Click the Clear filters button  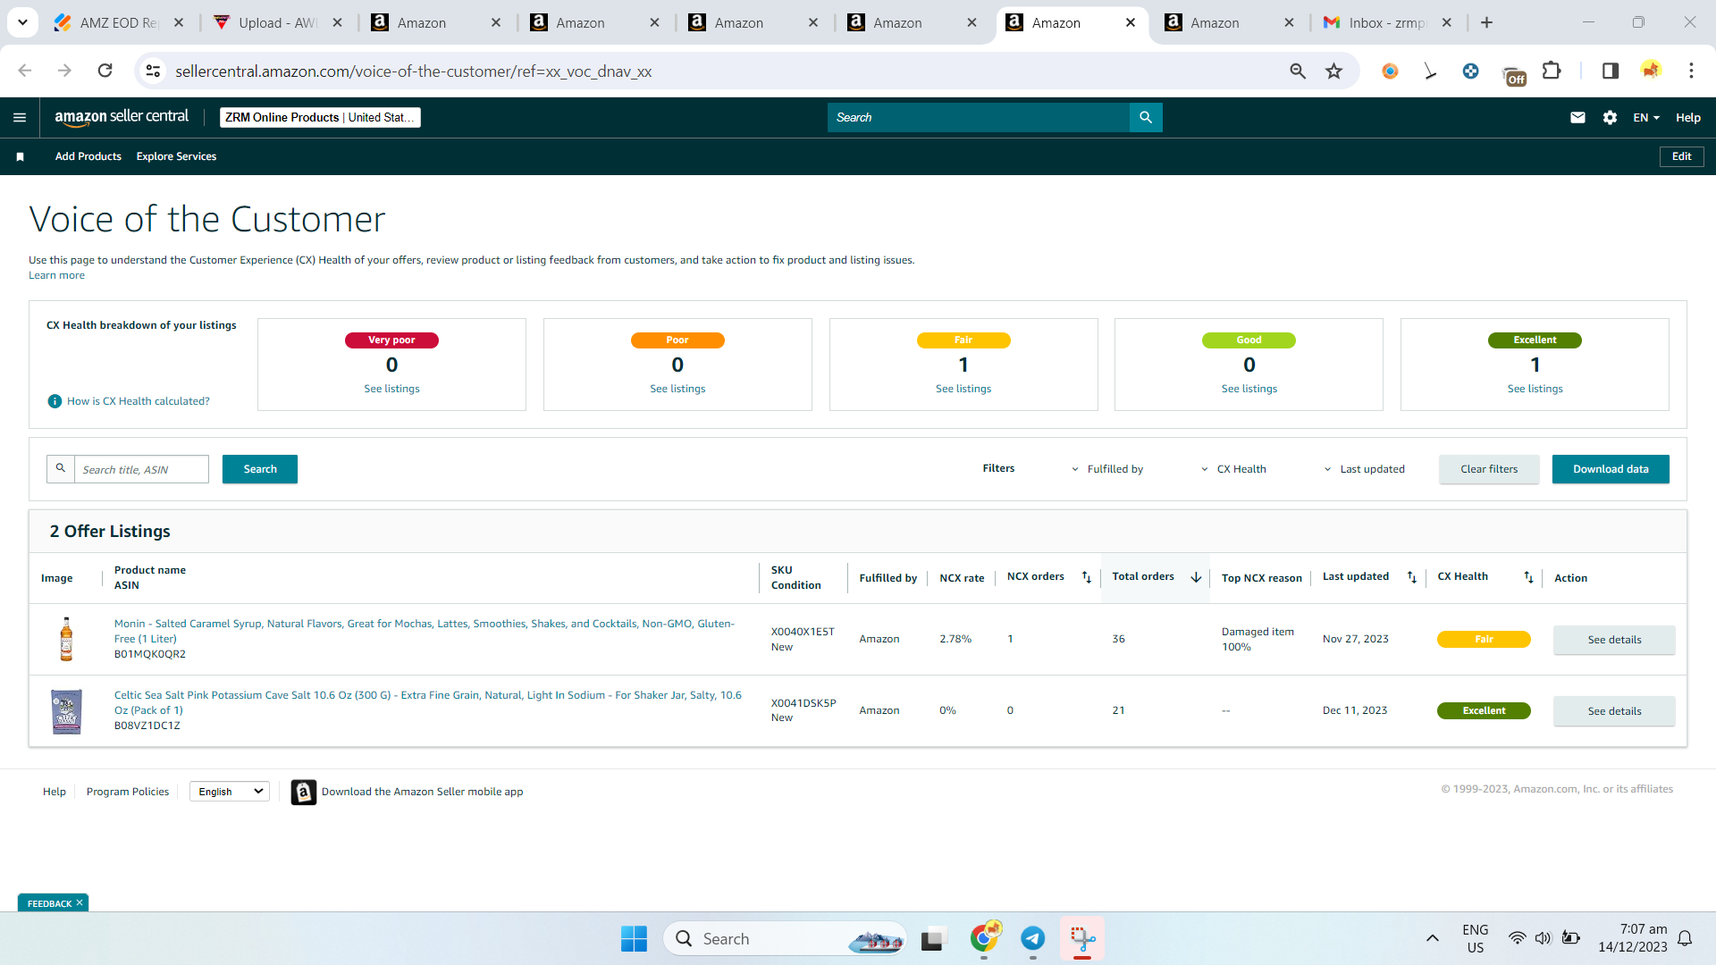pyautogui.click(x=1489, y=469)
